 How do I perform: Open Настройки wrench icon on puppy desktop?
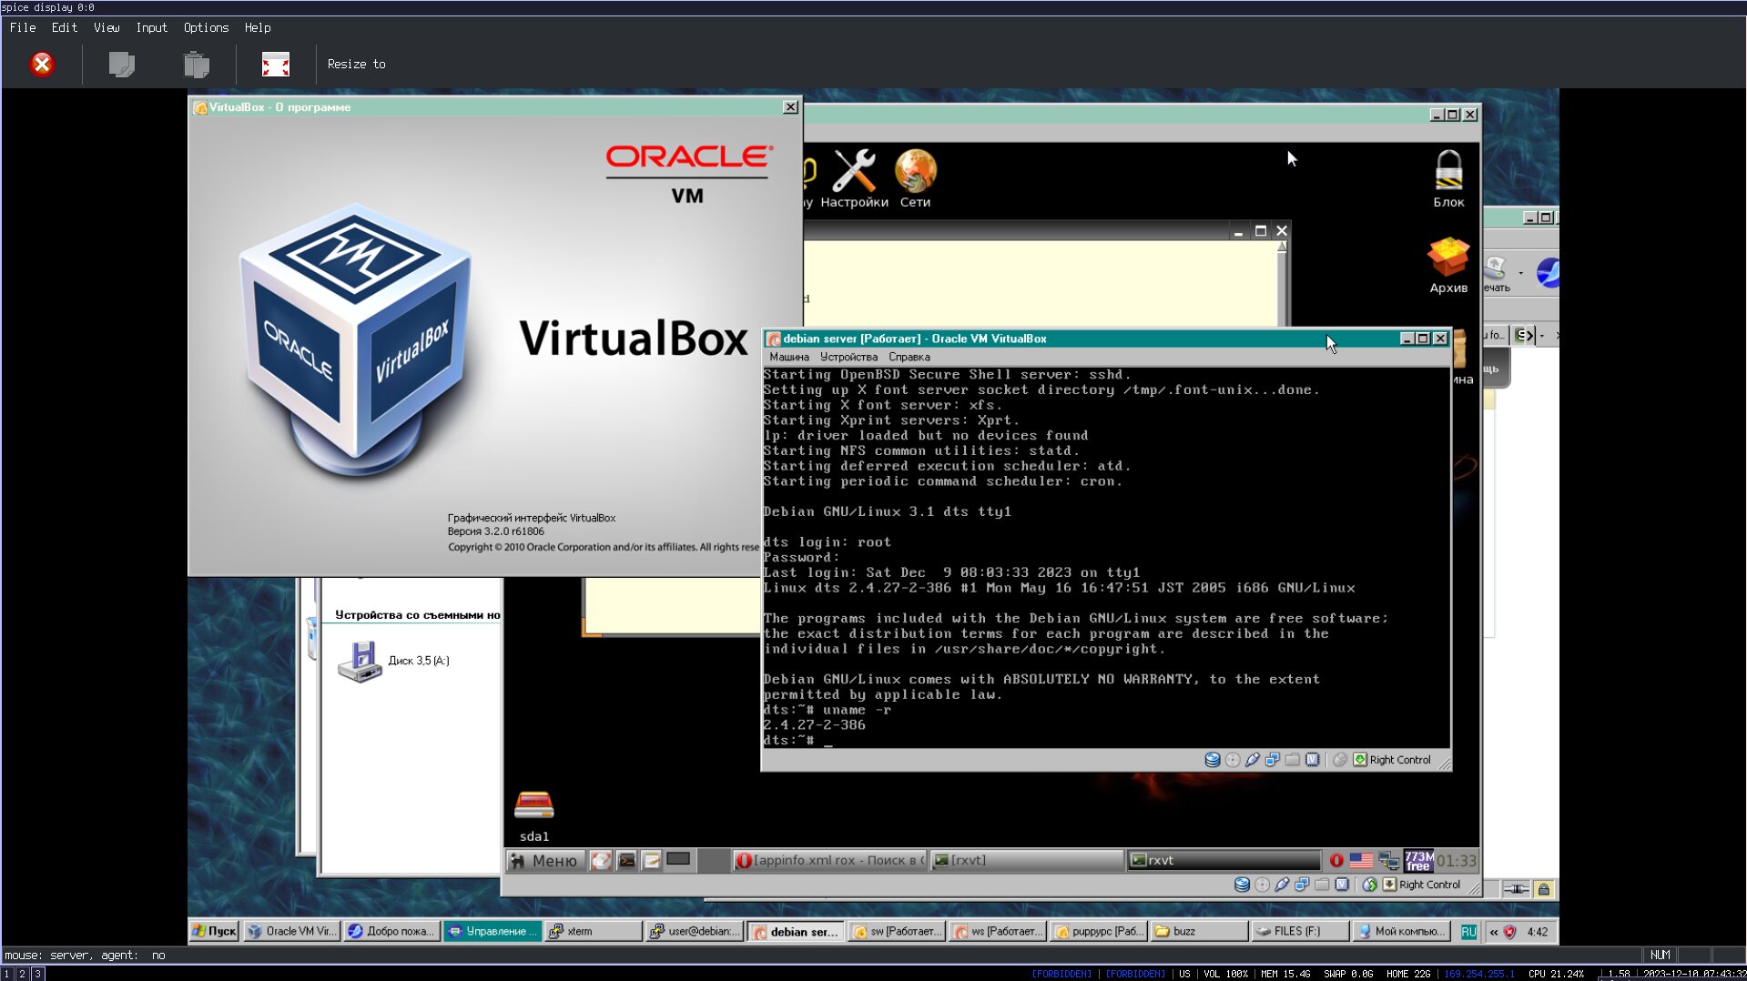click(854, 178)
